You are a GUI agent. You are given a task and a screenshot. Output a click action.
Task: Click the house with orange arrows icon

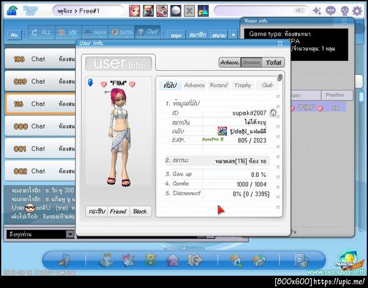point(258,260)
